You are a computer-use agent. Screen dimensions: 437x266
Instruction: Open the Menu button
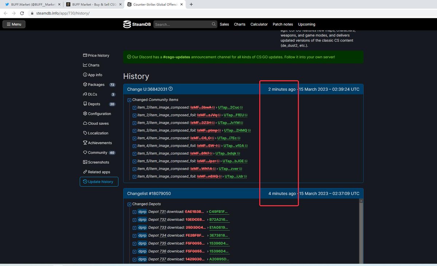pyautogui.click(x=14, y=24)
